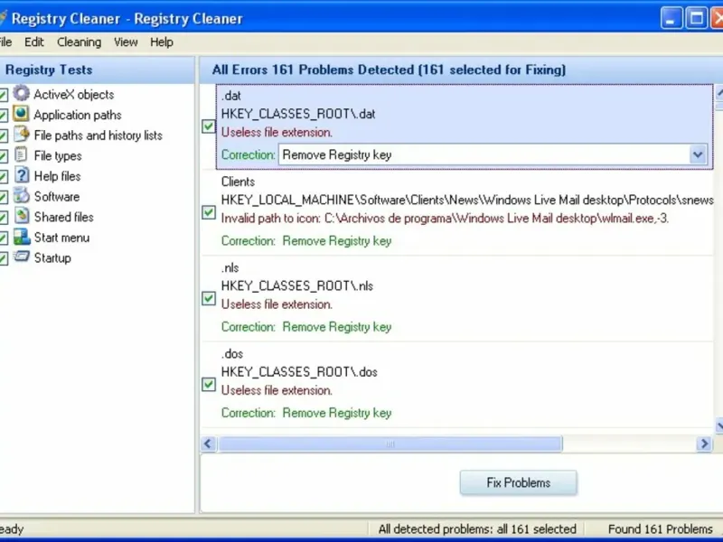Viewport: 723px width, 542px height.
Task: Click the ActiveX objects gear icon
Action: pyautogui.click(x=21, y=94)
